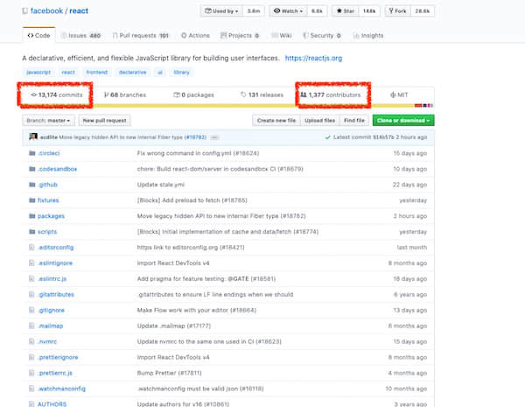This screenshot has height=407, width=525.
Task: Click the avatar thumbnail of acdlite
Action: pos(32,137)
